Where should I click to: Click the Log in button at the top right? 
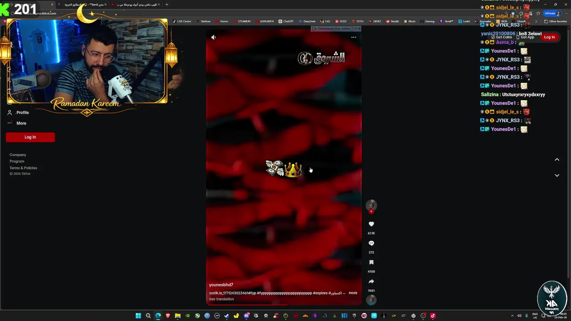tap(550, 37)
